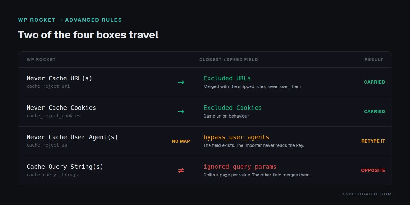Select the 'Never Cache User Agent(s)' label
The height and width of the screenshot is (205, 410).
point(72,137)
